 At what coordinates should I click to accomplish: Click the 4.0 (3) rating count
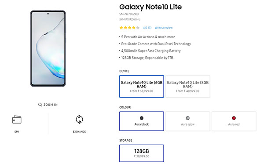[147, 28]
